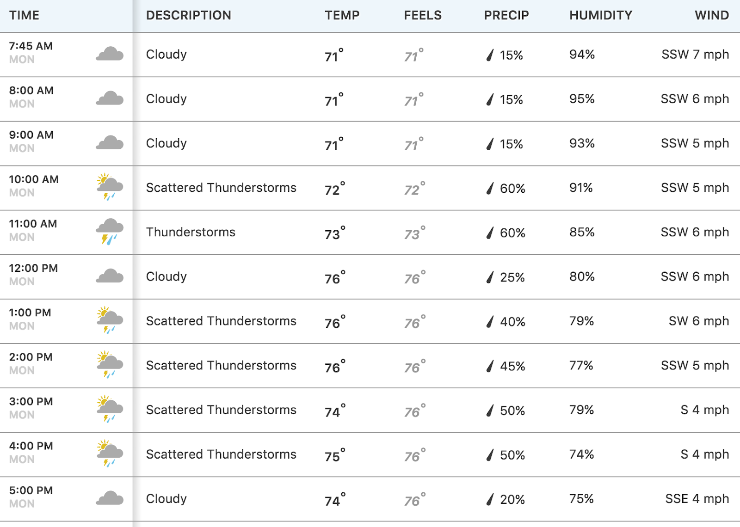The image size is (740, 527).
Task: Click the raindrop icon beside 60% at 10:00 AM
Action: 490,188
